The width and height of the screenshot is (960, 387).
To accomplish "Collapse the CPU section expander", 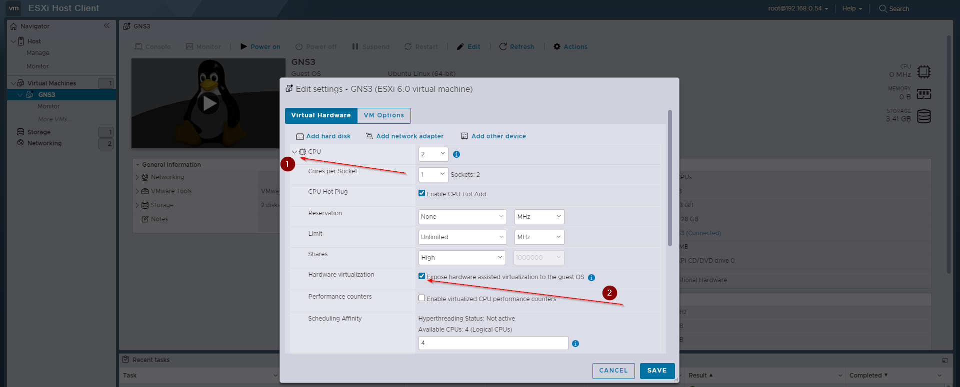I will (294, 152).
